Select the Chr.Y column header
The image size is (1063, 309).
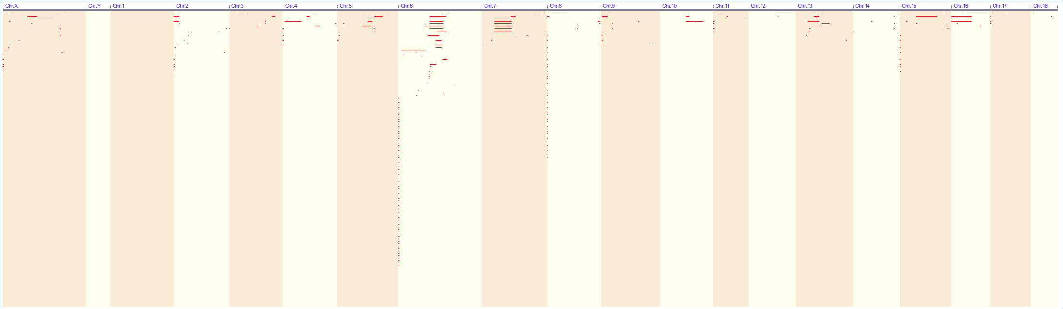[x=94, y=6]
